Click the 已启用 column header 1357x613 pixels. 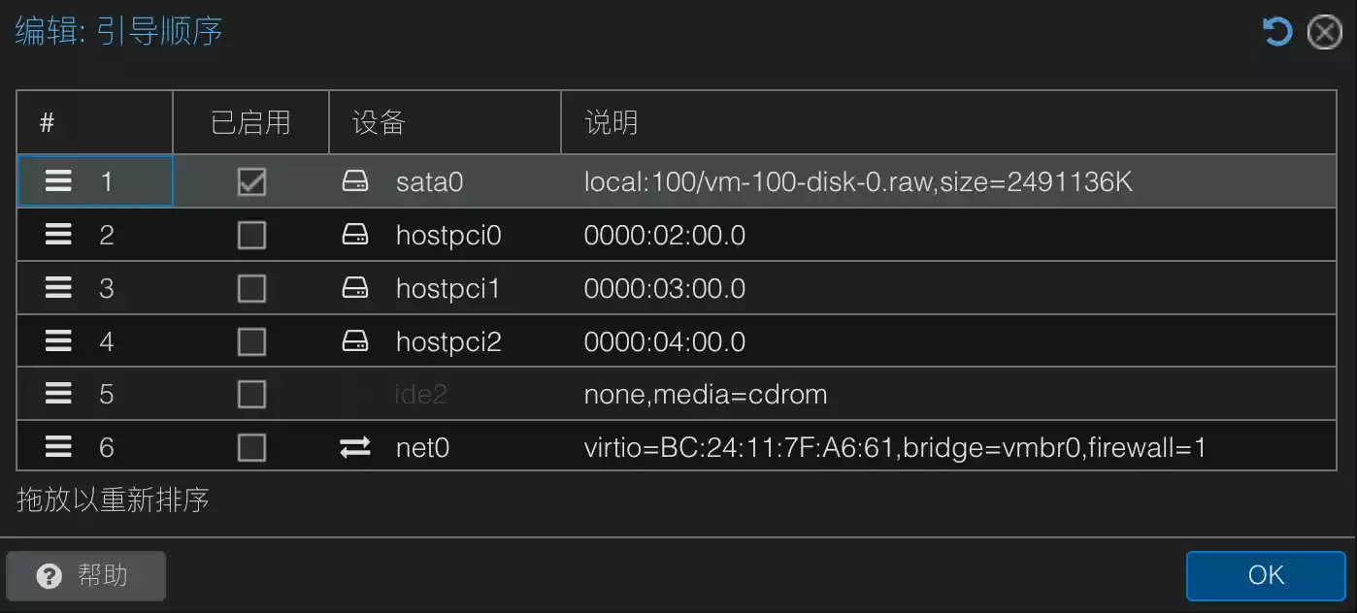click(250, 122)
